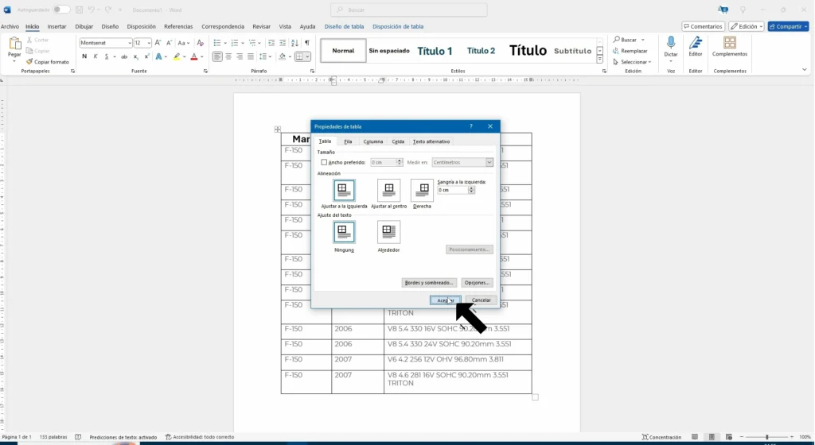Open the font name Montserrat dropdown
The width and height of the screenshot is (815, 445).
click(130, 43)
